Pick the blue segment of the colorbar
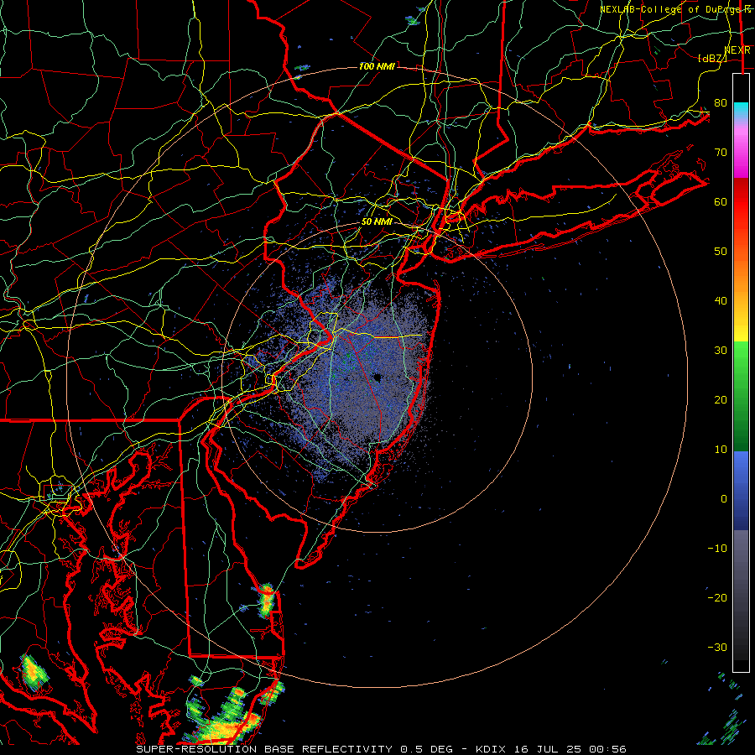The width and height of the screenshot is (755, 755). point(741,491)
